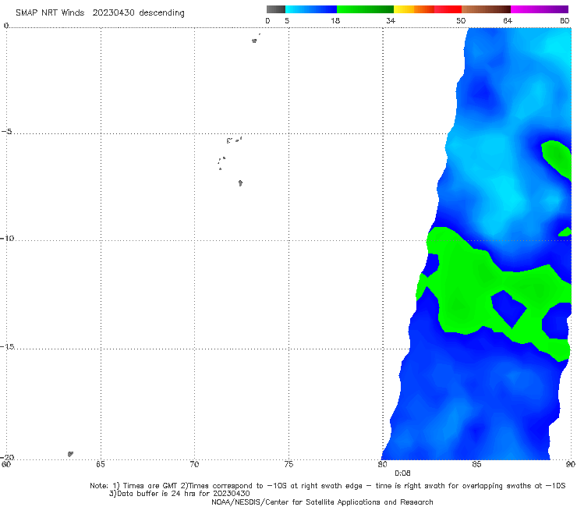577x507 pixels.
Task: Pick the magenta-purple colorbar segment
Action: [x=540, y=9]
